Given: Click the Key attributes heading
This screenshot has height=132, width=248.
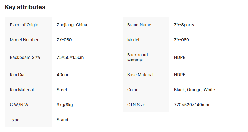Looking at the screenshot, I should [x=25, y=7].
